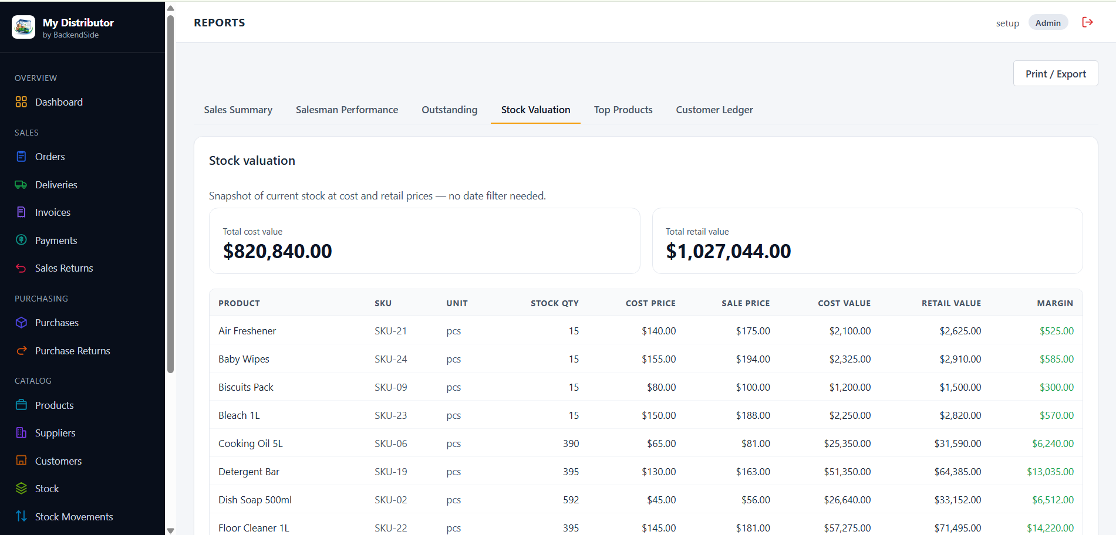
Task: Open the Customers sidebar link
Action: [x=59, y=461]
